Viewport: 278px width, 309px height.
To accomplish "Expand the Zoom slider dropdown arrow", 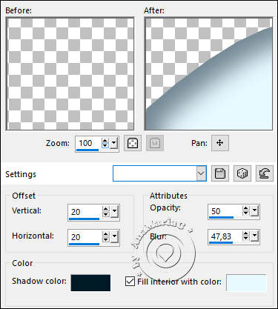I will 113,143.
